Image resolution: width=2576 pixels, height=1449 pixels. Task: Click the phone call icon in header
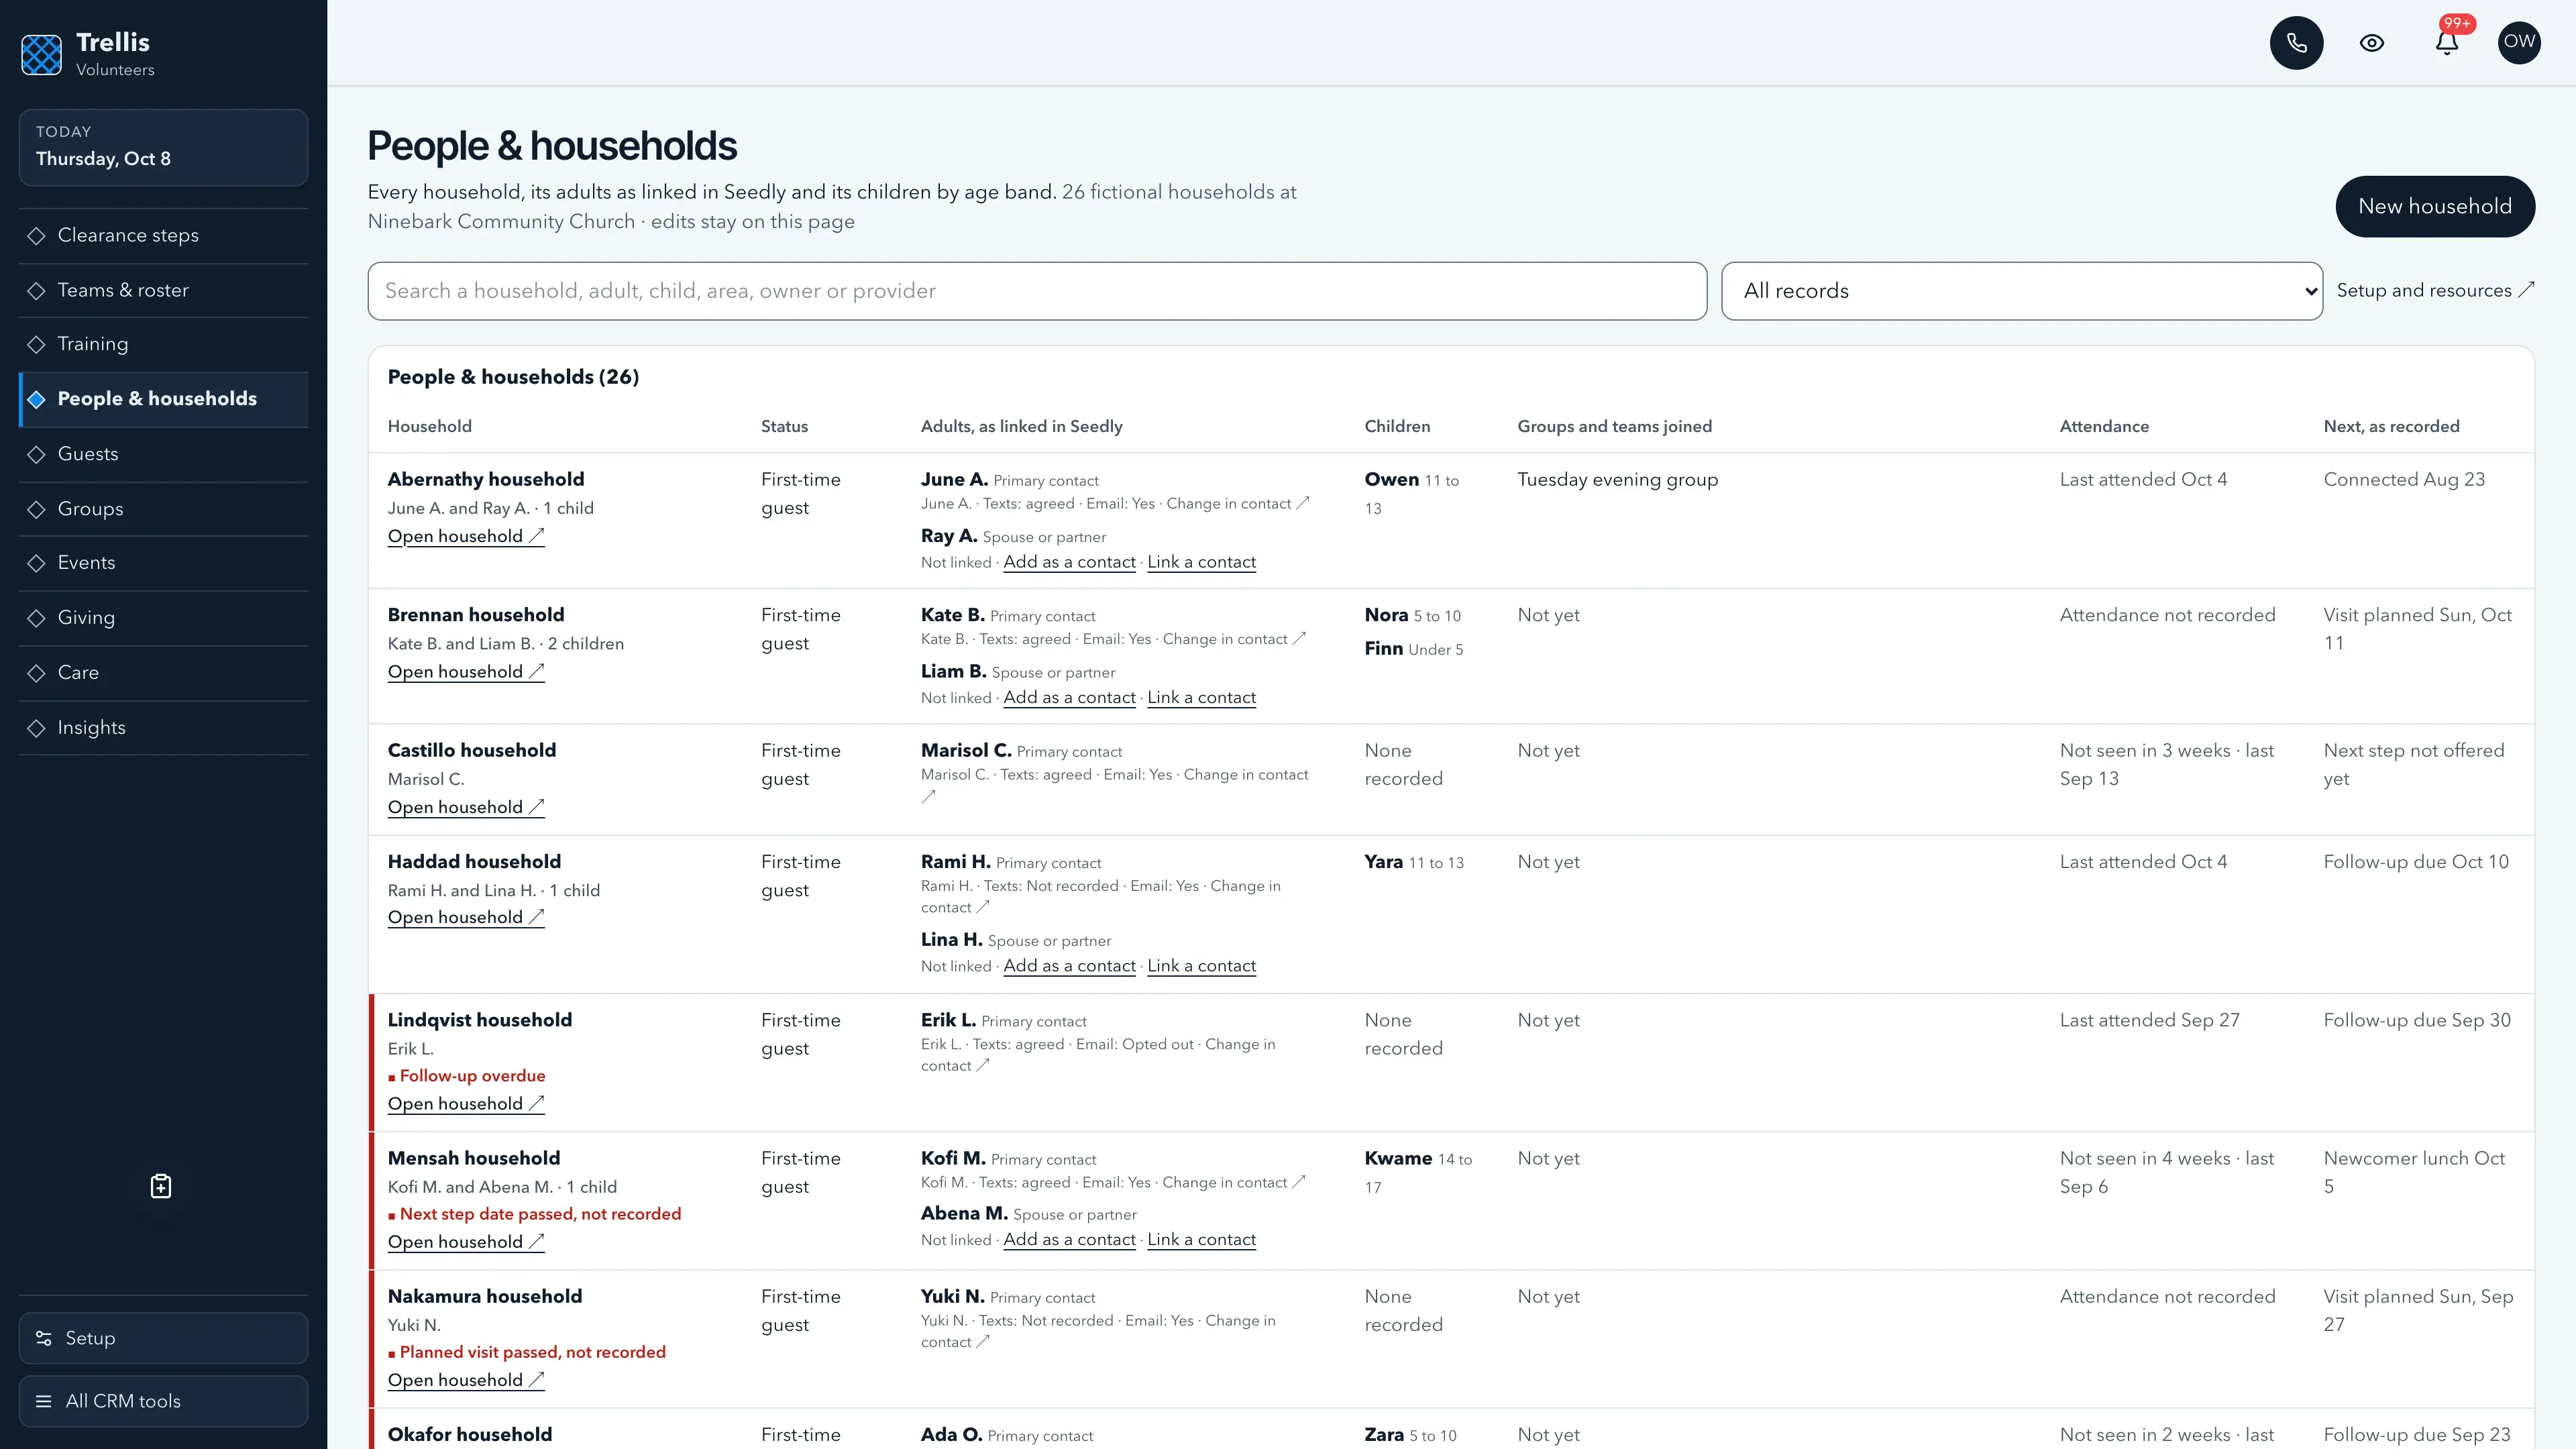pos(2296,43)
